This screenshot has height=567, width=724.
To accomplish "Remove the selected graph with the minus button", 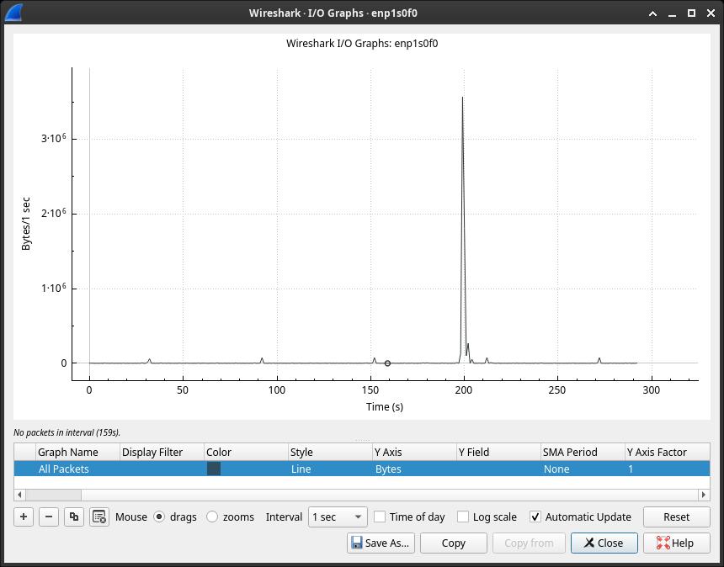I will 49,517.
